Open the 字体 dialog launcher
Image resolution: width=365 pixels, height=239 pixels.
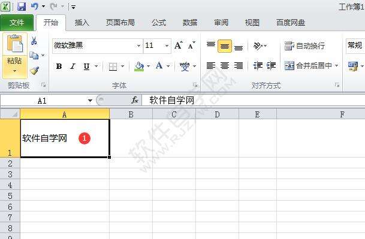[x=195, y=85]
